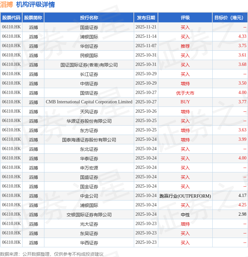Select the 东方证券 institution cell
This screenshot has width=248, height=257.
[x=89, y=130]
